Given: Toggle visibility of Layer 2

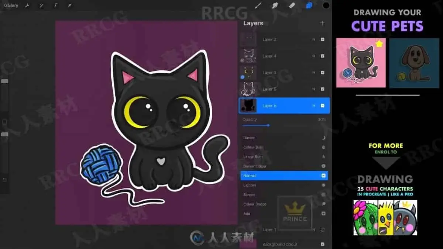Looking at the screenshot, I should [x=322, y=39].
